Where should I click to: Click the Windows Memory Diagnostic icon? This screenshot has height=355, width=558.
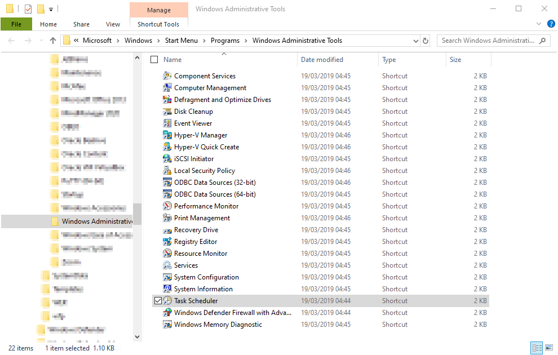click(167, 325)
